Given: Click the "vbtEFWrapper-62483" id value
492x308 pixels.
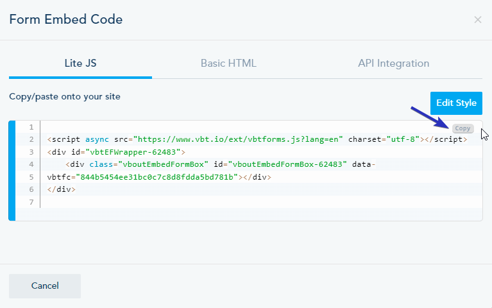Looking at the screenshot, I should tap(133, 152).
